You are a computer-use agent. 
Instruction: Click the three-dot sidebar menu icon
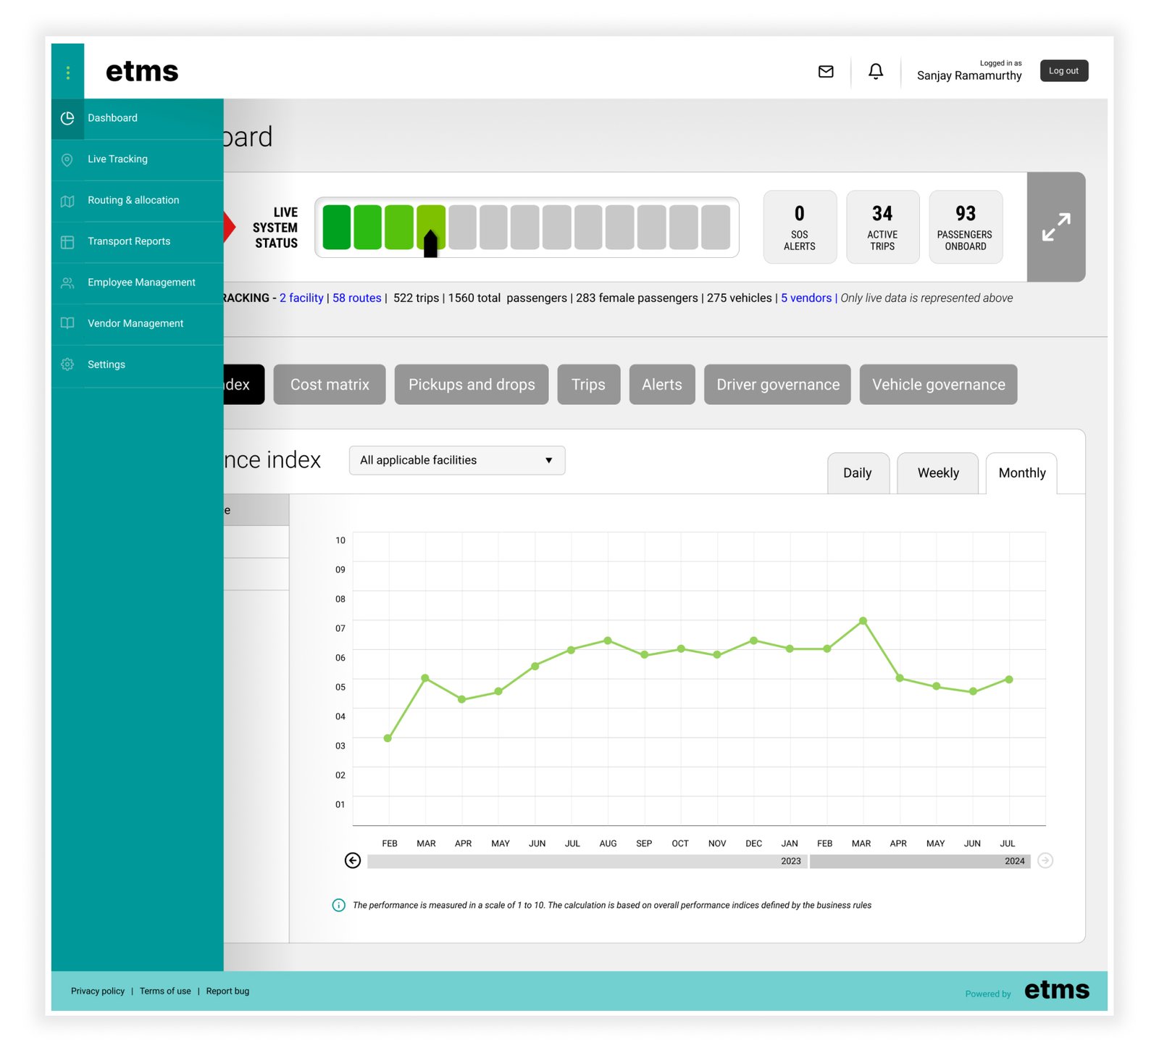pos(67,72)
